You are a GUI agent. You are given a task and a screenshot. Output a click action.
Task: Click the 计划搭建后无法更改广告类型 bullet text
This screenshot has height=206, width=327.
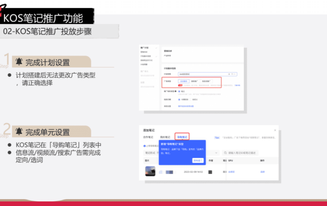pos(56,75)
